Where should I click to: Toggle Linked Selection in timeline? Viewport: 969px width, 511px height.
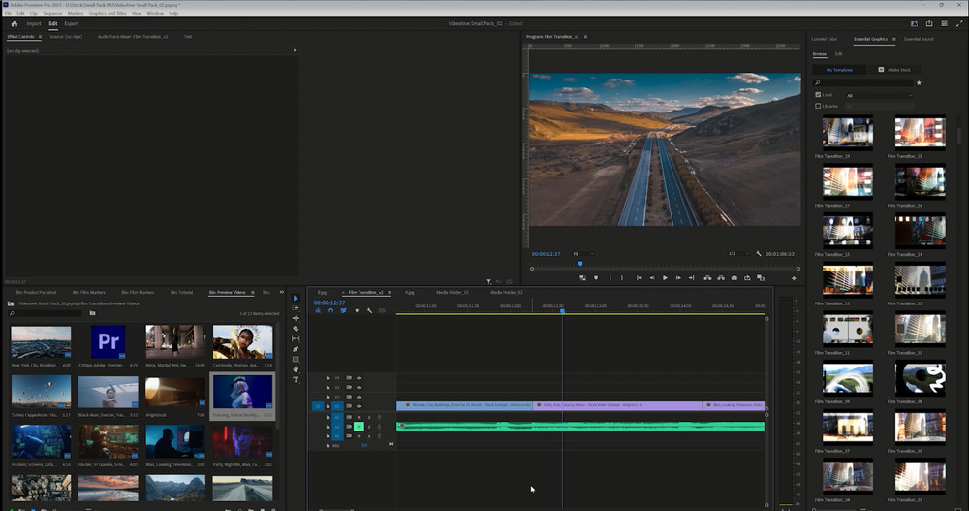coord(343,310)
